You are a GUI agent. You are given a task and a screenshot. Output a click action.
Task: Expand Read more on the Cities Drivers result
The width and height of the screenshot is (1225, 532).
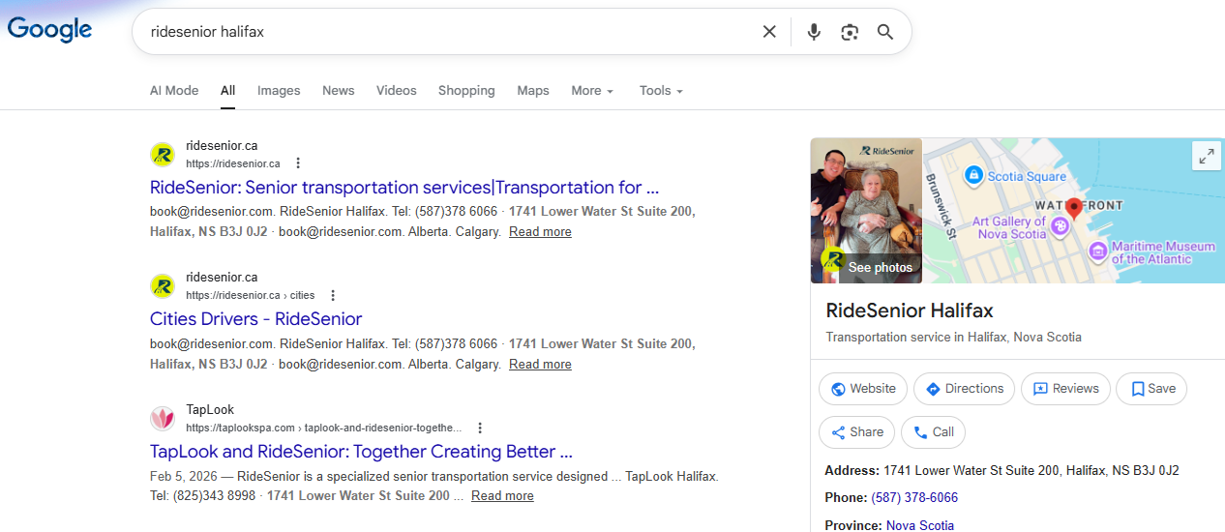[x=540, y=364]
